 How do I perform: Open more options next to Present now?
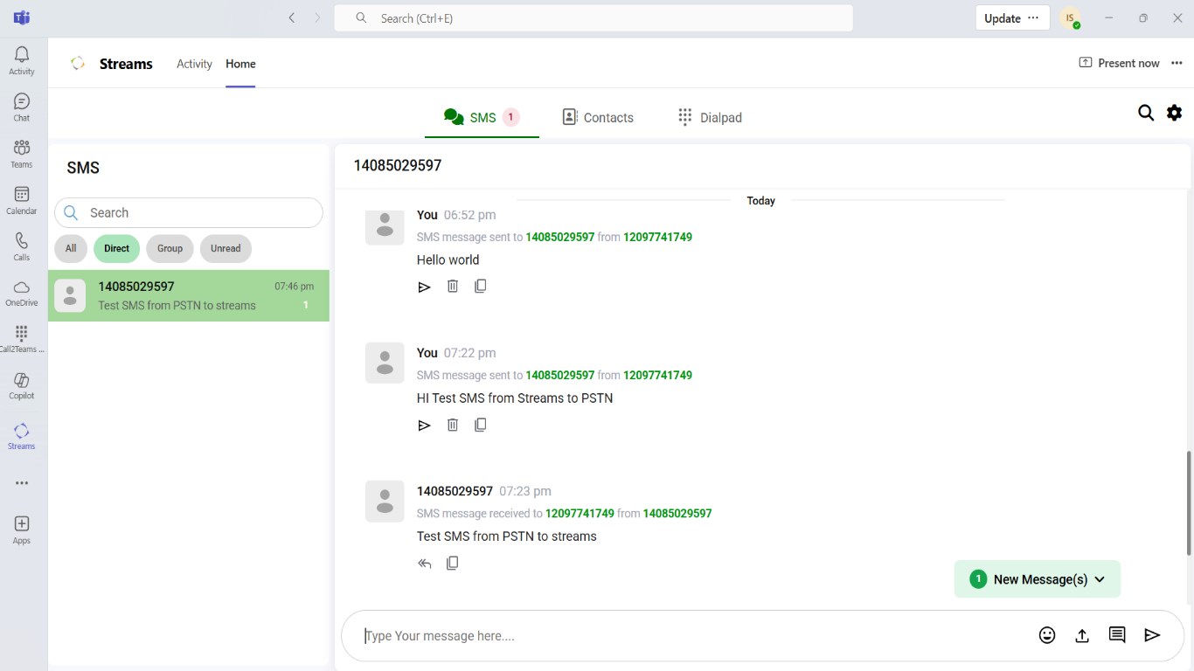(1177, 63)
